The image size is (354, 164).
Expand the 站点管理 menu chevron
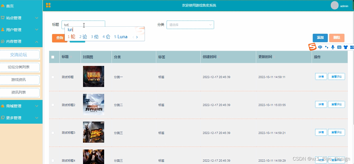(37, 18)
